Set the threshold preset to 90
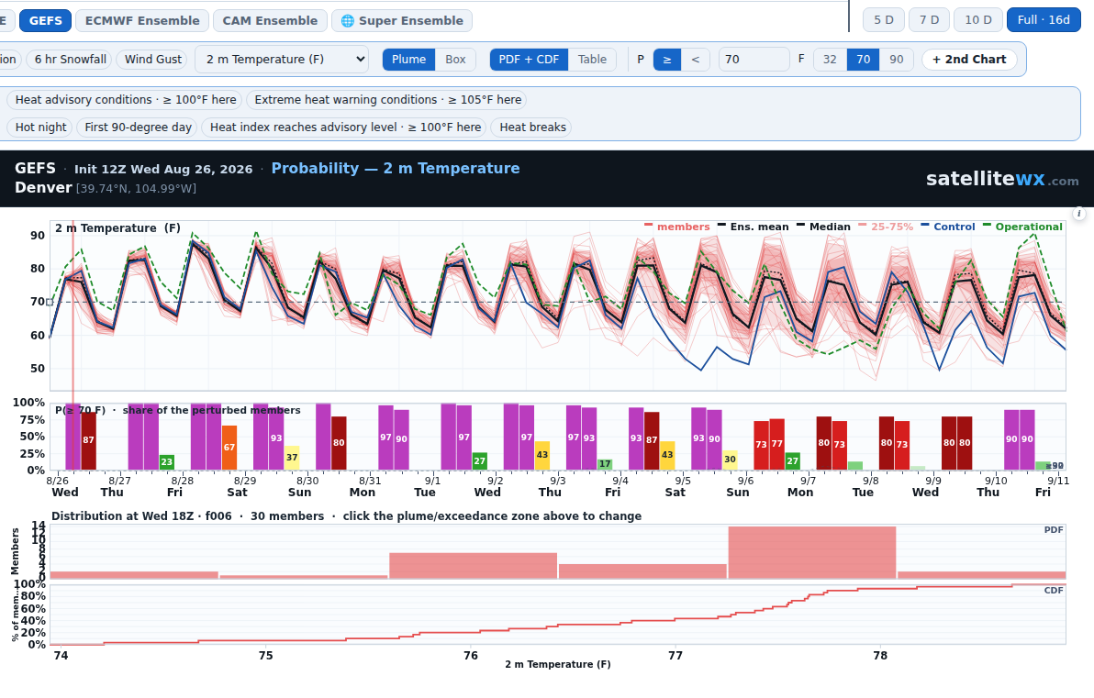The image size is (1094, 698). 897,60
